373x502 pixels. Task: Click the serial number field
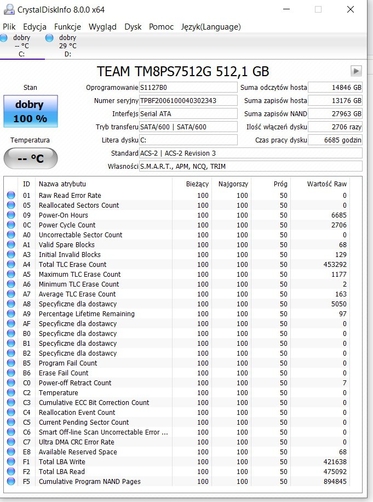[x=188, y=100]
